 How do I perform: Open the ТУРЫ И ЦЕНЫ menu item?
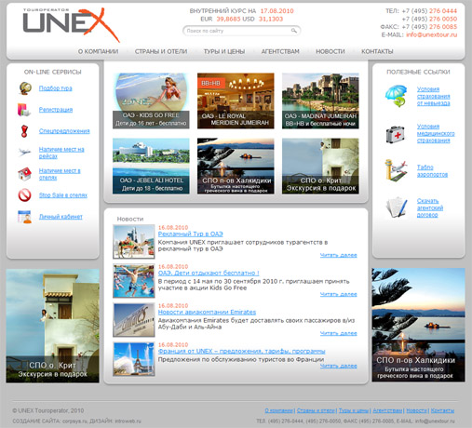(224, 51)
